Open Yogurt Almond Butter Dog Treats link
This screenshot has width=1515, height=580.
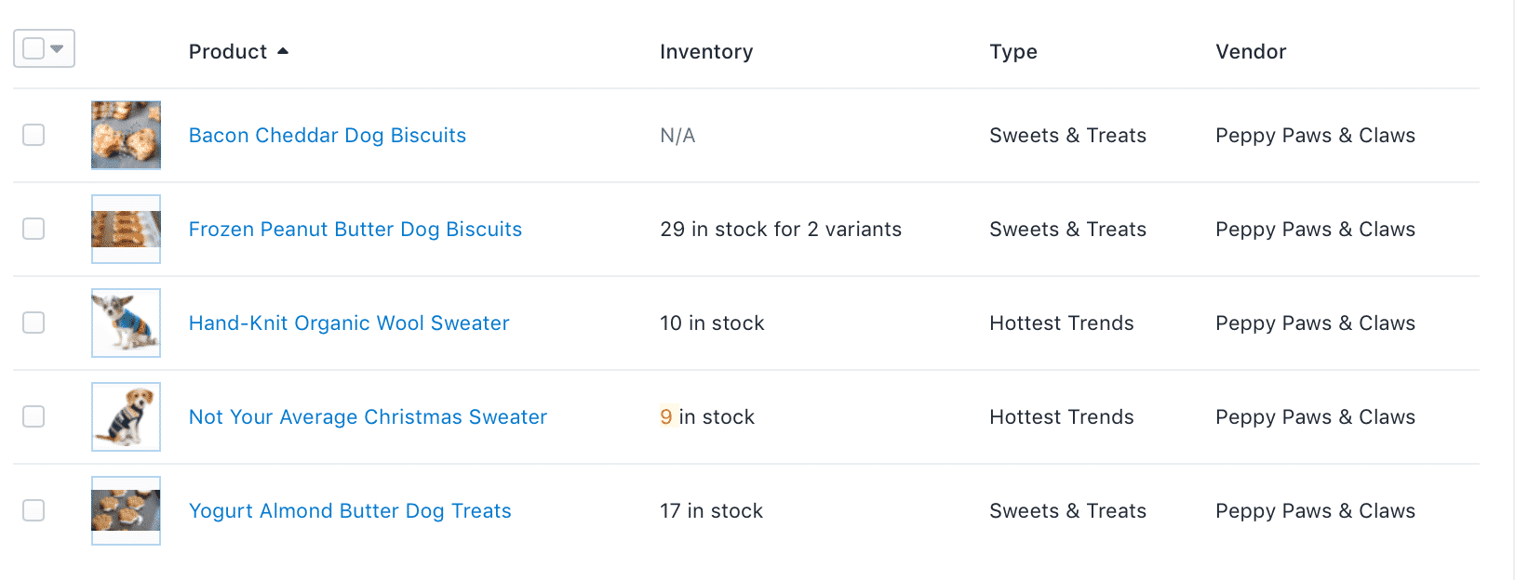point(350,511)
